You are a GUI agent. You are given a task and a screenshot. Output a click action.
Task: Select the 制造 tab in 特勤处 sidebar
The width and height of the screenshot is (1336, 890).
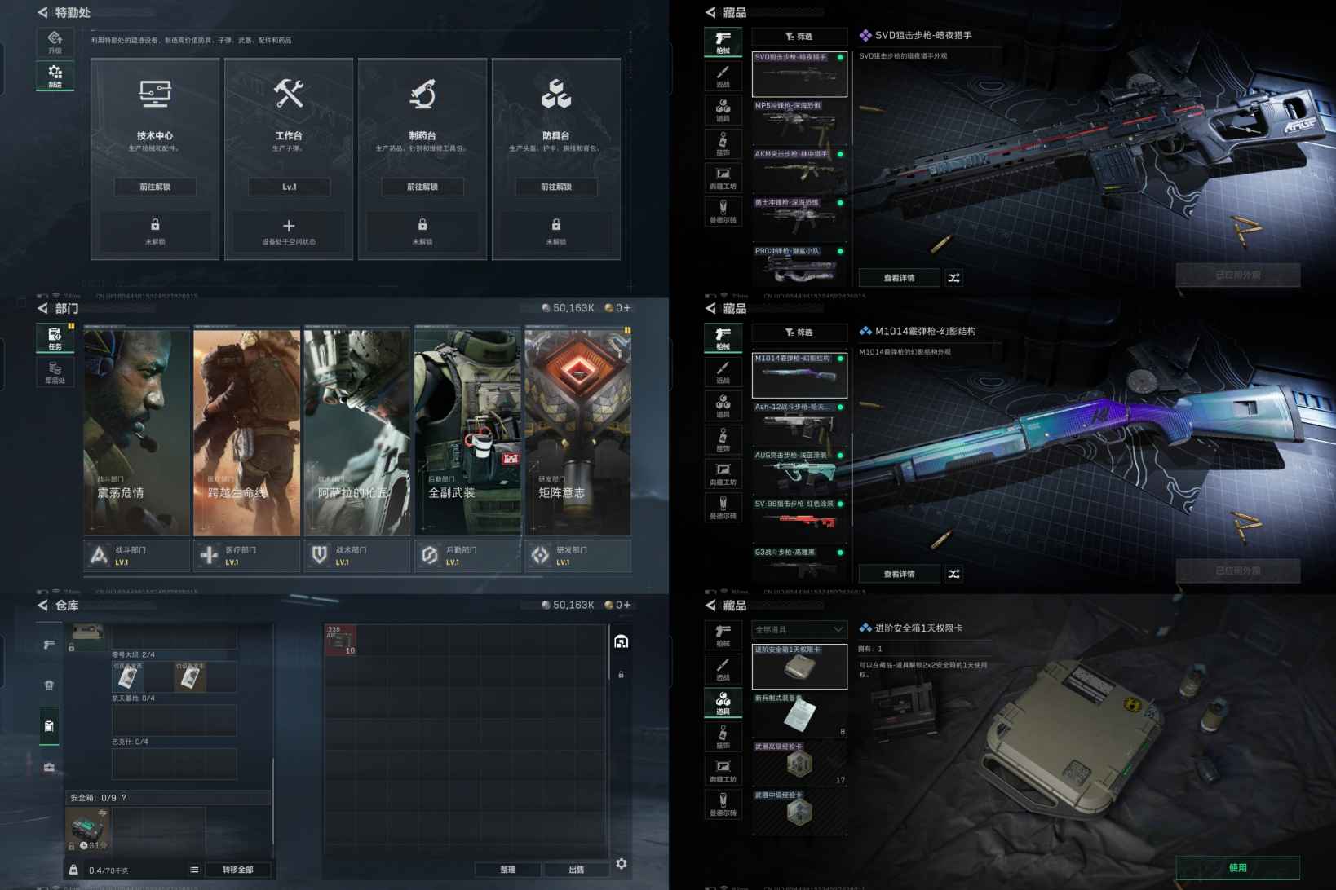click(55, 76)
